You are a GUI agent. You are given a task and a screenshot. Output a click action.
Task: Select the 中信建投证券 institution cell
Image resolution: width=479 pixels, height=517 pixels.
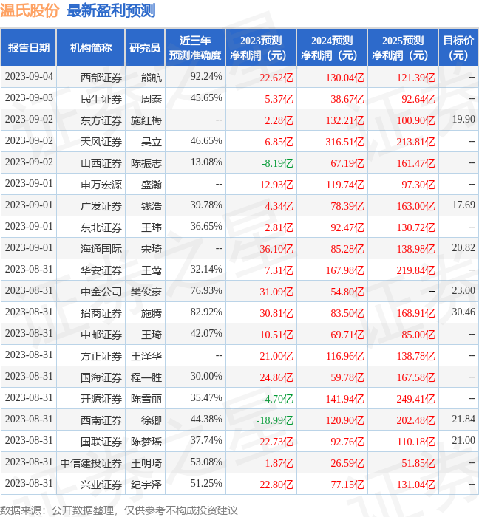91,463
